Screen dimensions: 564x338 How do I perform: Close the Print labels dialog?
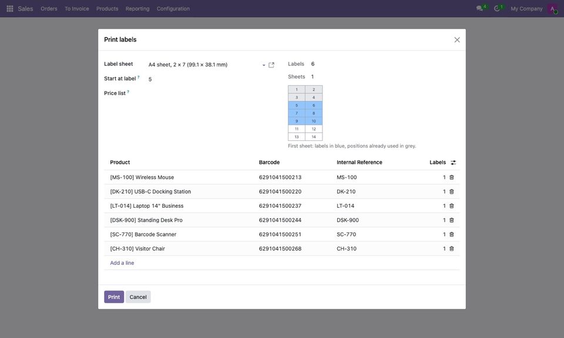point(457,40)
